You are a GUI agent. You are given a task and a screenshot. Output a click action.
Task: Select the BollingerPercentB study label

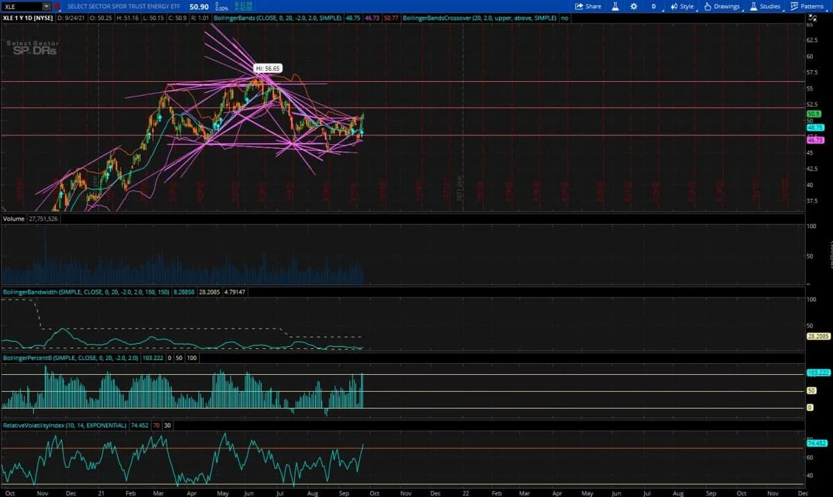point(71,358)
